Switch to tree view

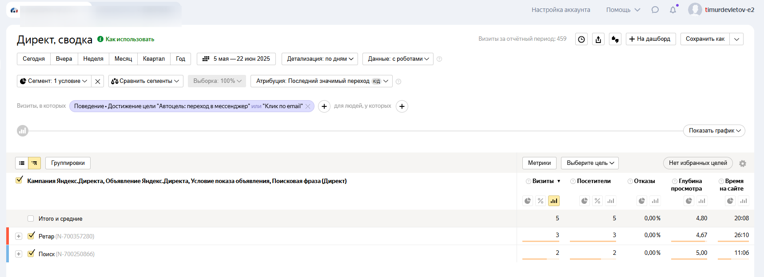point(34,163)
